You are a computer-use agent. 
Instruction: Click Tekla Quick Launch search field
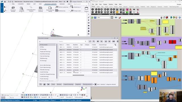coord(81,4)
